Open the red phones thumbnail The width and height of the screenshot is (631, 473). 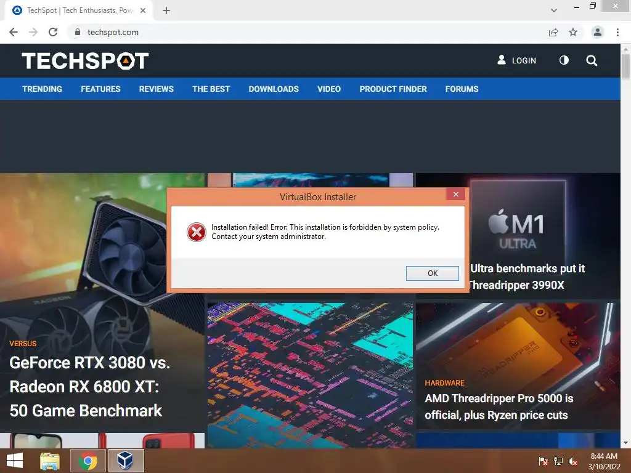[x=102, y=440]
